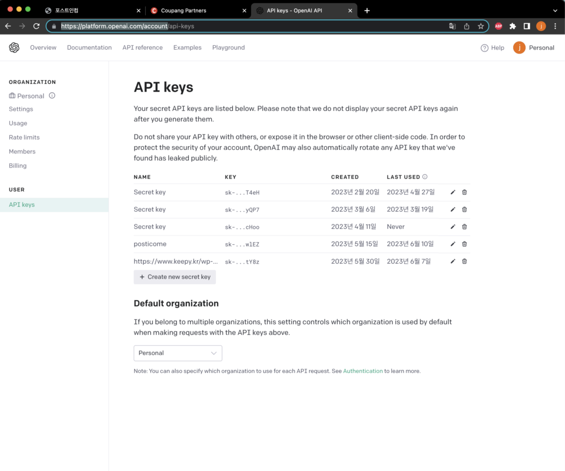Screen dimensions: 565x471
Task: Open the Playground
Action: [x=228, y=47]
